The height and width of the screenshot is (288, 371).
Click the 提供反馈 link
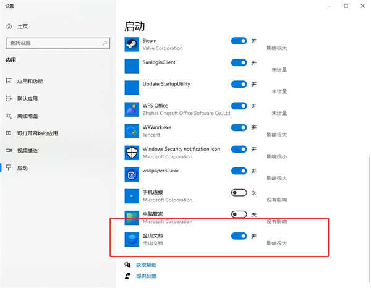pyautogui.click(x=146, y=276)
